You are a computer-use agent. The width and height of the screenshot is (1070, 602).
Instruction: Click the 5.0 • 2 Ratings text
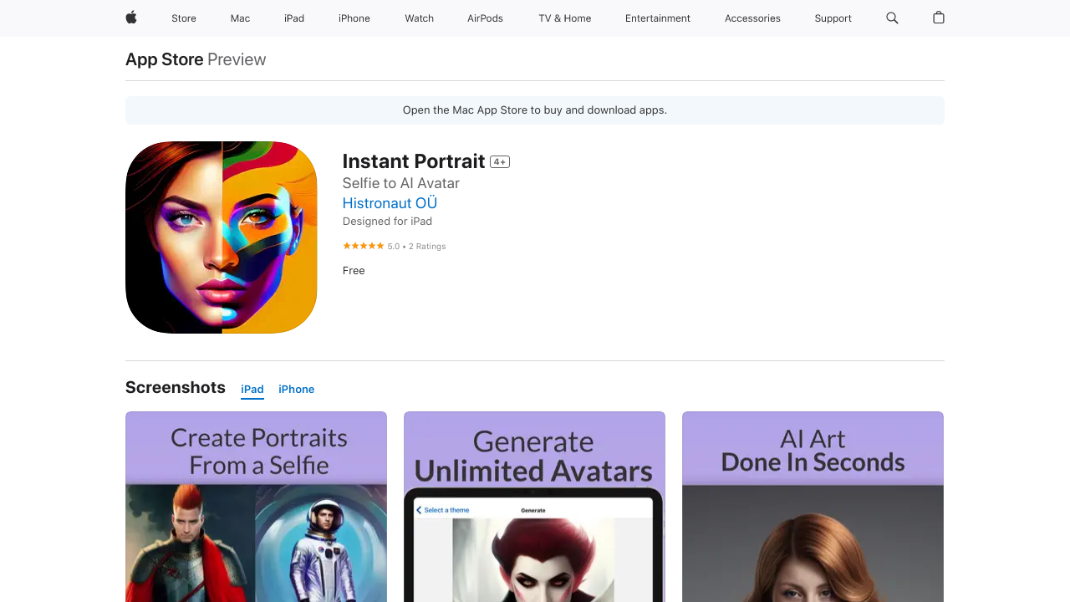coord(417,247)
